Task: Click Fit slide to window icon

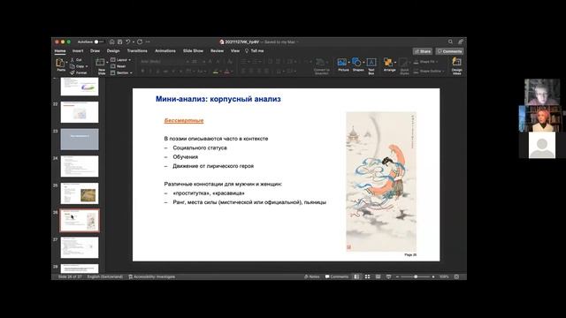Action: click(456, 276)
